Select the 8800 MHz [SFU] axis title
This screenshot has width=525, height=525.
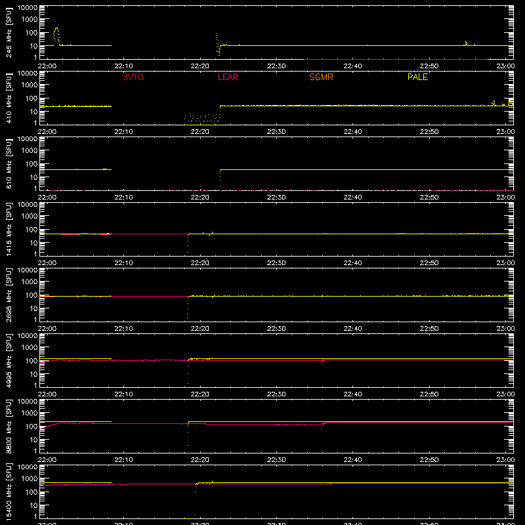pos(9,426)
